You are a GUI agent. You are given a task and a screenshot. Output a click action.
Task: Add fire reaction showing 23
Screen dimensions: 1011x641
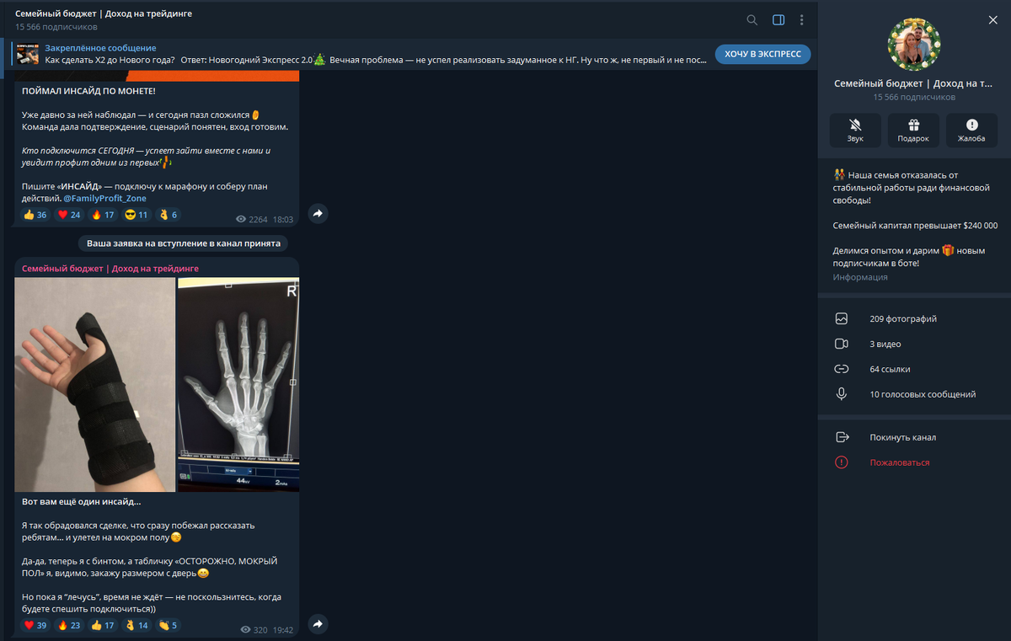tap(68, 626)
